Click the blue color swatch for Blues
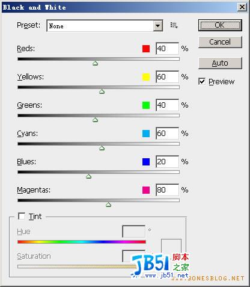The width and height of the screenshot is (250, 287). coord(146,162)
